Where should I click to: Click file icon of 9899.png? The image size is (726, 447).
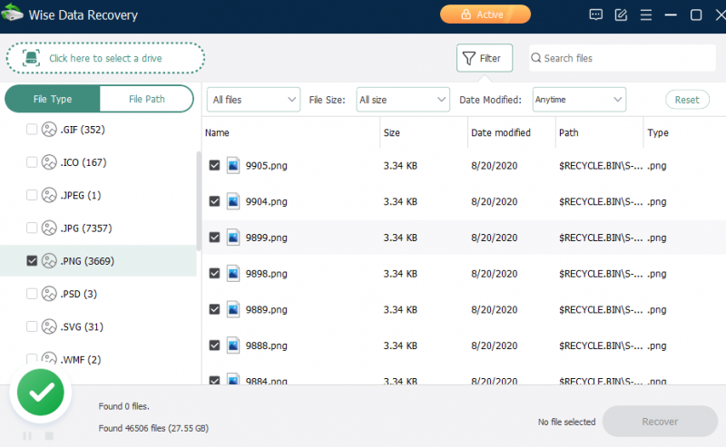[233, 238]
